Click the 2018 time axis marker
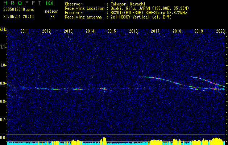 (x=177, y=31)
